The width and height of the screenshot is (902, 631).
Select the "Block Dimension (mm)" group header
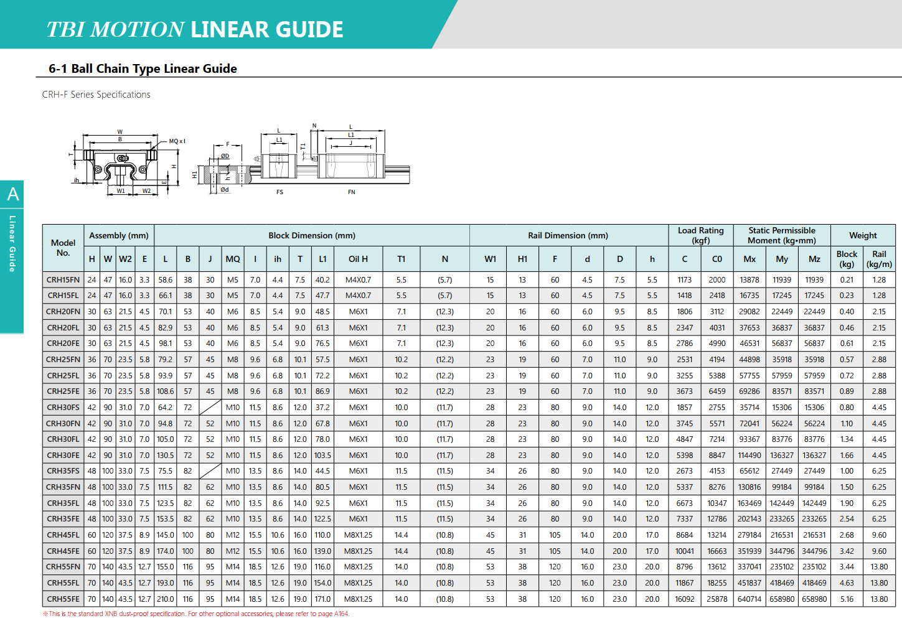coord(312,235)
